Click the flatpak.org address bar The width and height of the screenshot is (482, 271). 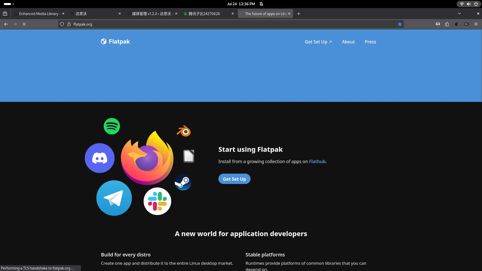point(231,24)
